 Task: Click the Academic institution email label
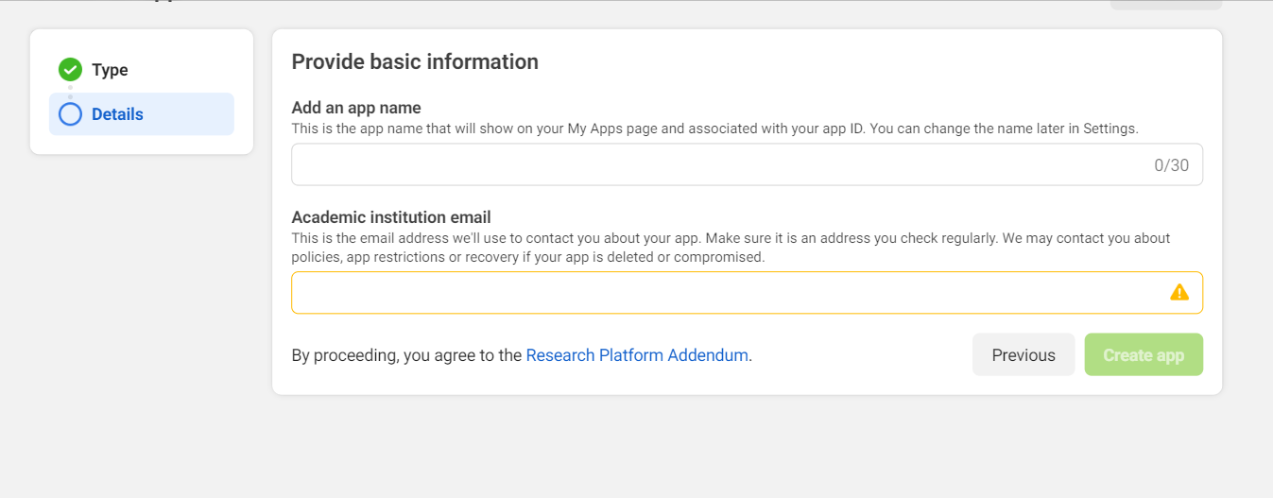point(391,217)
